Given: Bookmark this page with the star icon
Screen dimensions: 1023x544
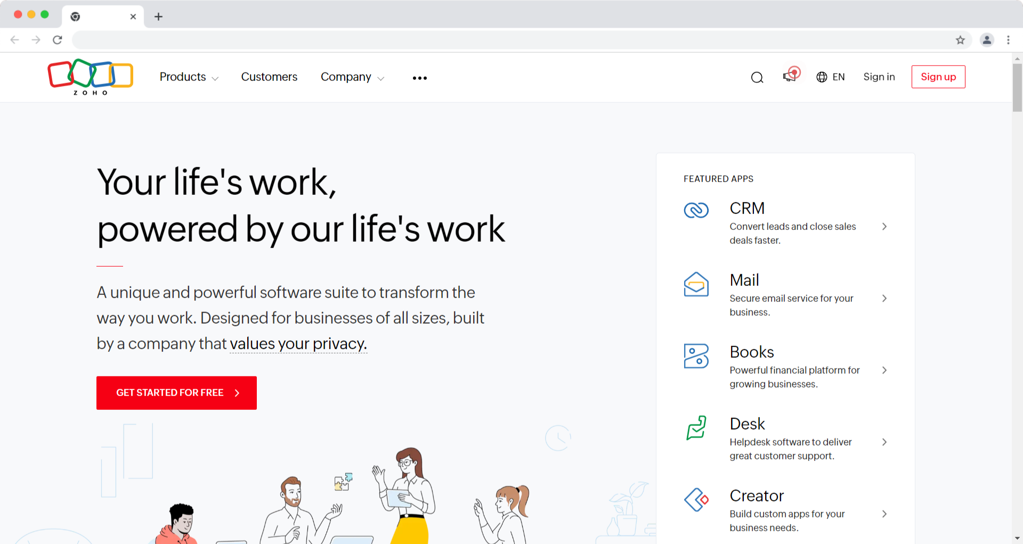Looking at the screenshot, I should [960, 40].
